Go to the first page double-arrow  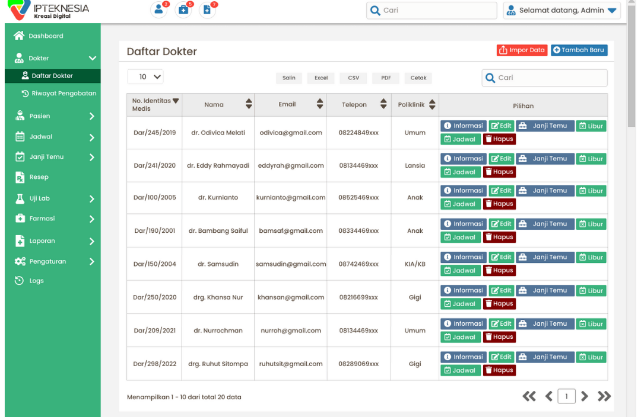tap(529, 396)
